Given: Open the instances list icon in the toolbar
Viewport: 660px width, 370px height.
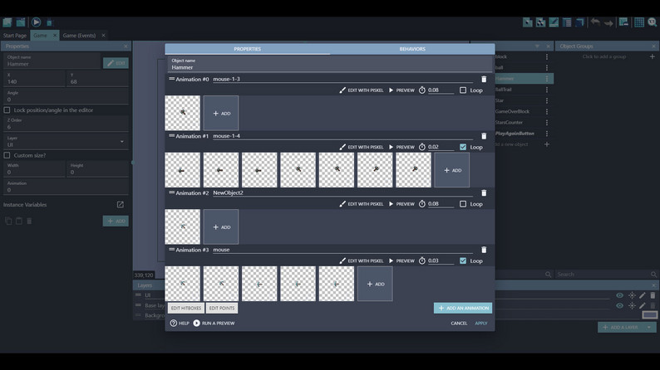Looking at the screenshot, I should [567, 22].
